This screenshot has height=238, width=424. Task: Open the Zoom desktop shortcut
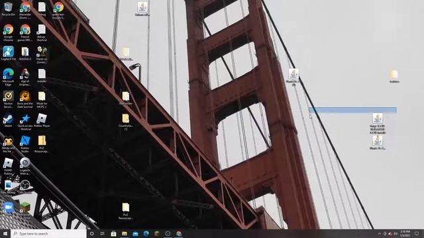(x=8, y=207)
